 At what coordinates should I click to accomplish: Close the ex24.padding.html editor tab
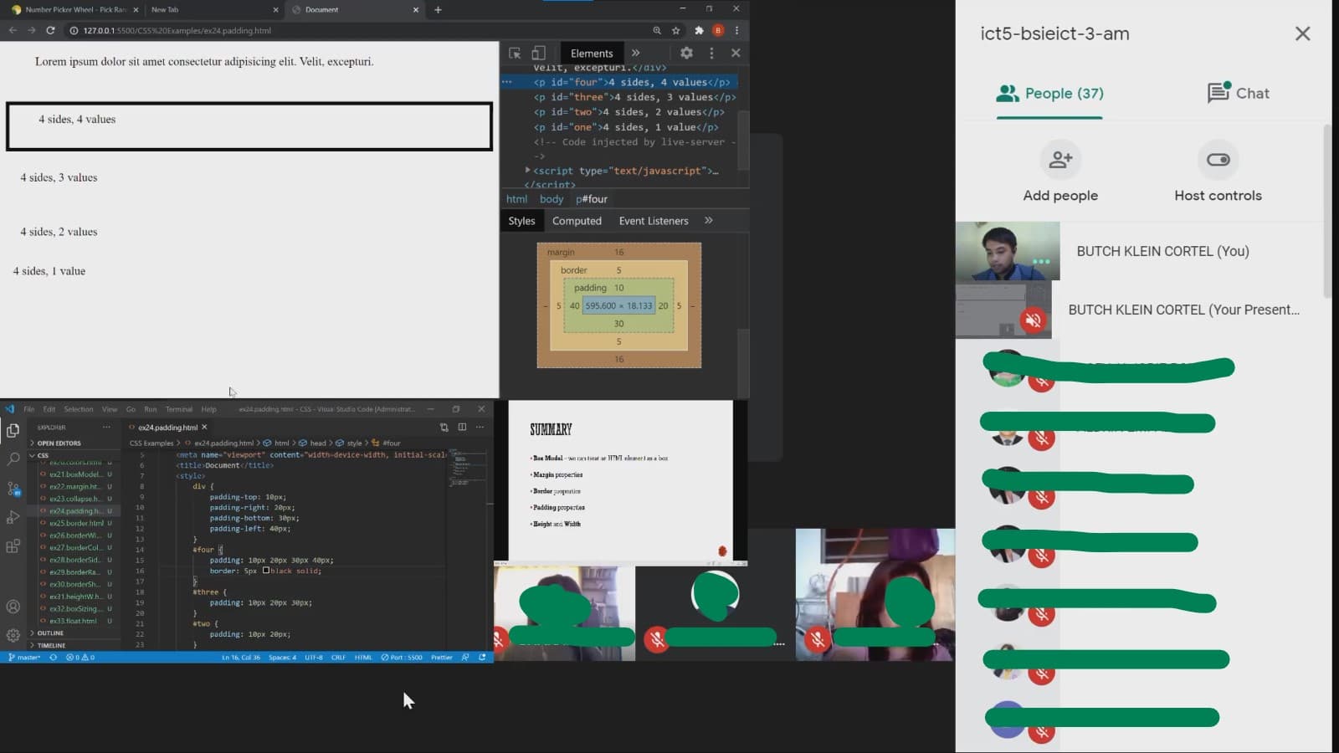204,427
